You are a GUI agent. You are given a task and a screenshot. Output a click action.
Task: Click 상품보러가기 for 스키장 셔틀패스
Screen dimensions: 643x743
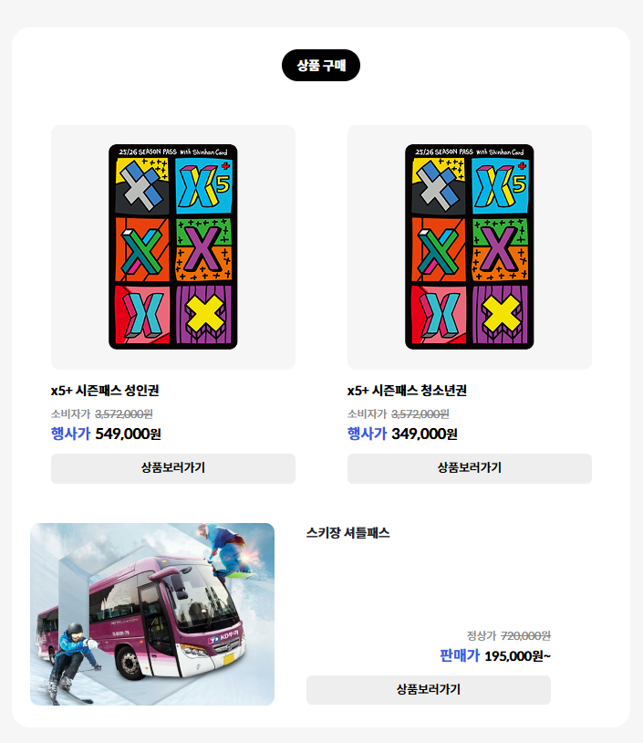(428, 689)
